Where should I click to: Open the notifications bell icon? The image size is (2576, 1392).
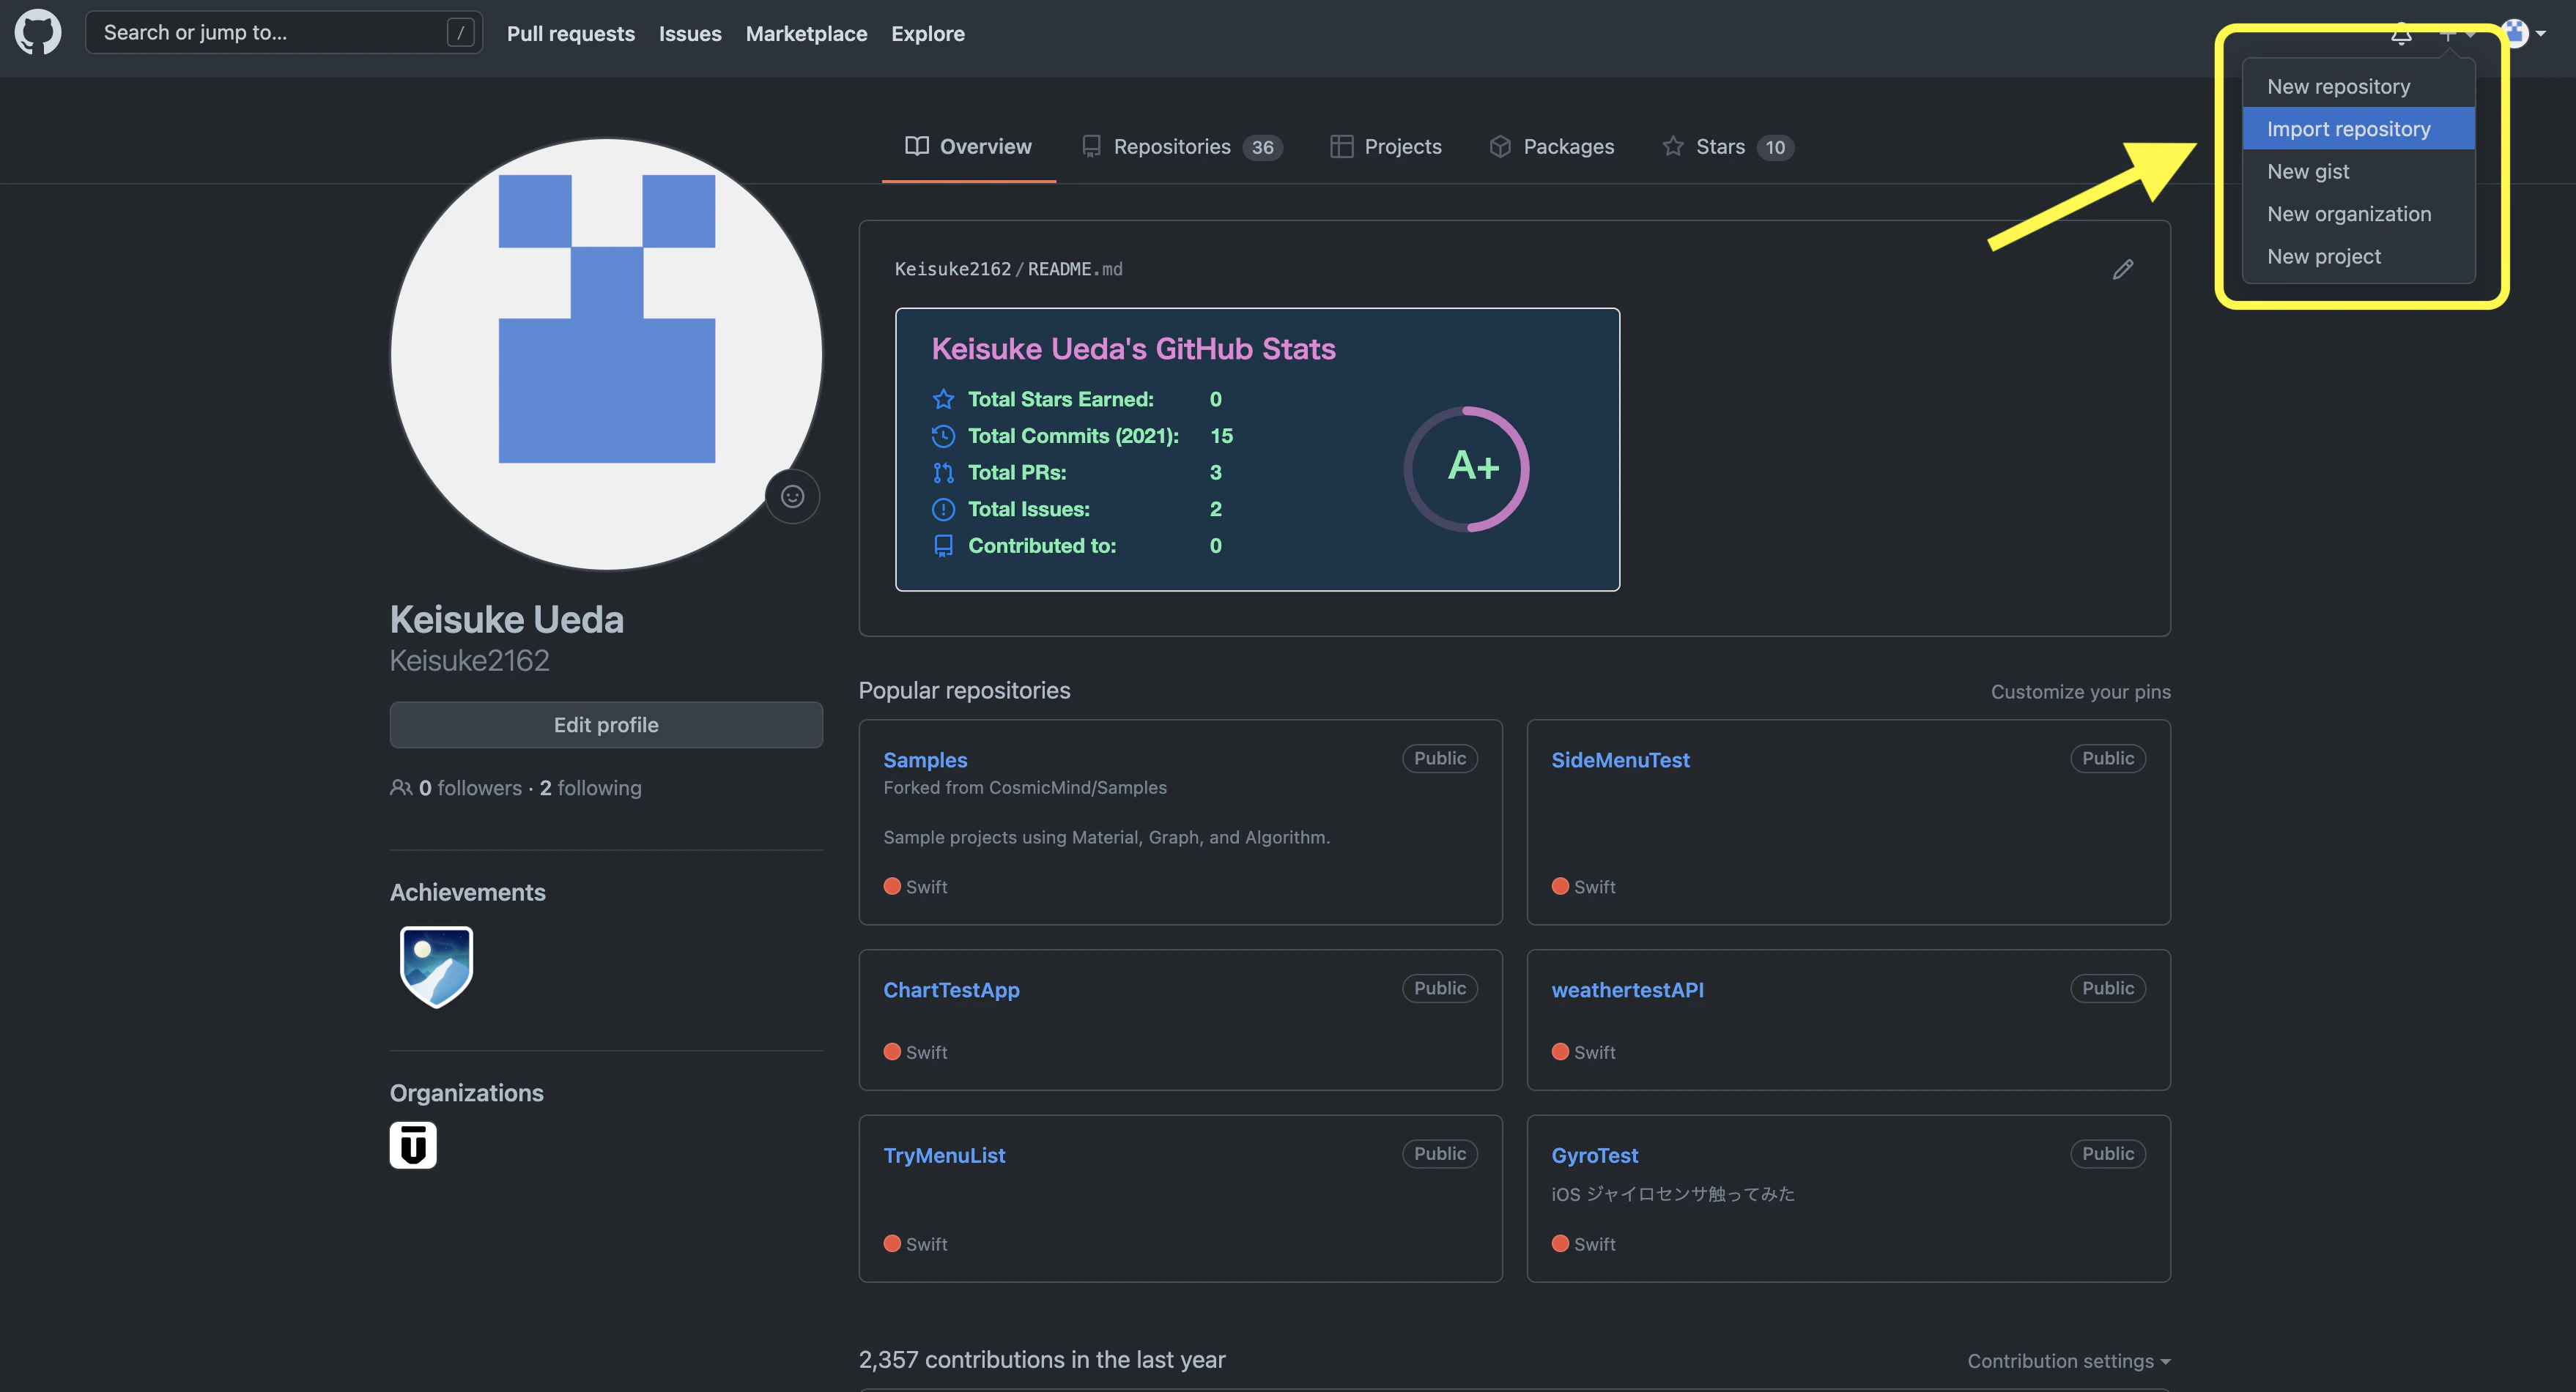[2401, 34]
